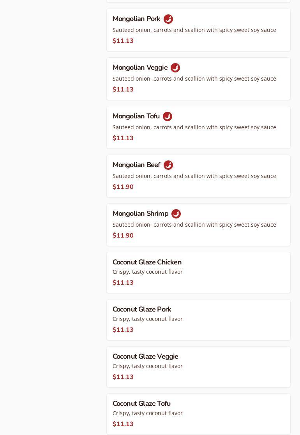Choose the Coconut Glaze Veggie item

[x=145, y=357]
